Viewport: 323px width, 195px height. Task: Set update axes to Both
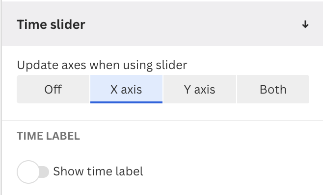(x=273, y=89)
